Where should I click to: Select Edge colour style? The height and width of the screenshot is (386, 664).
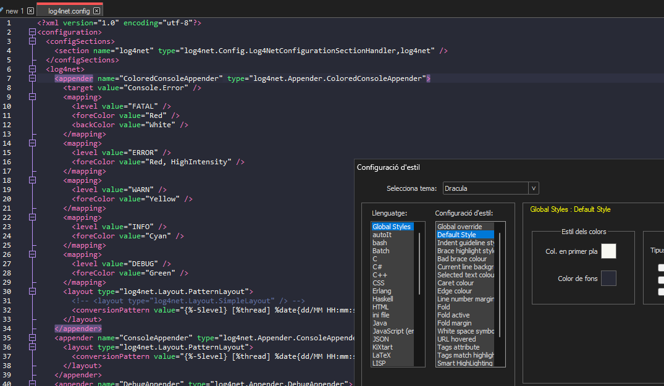(x=465, y=291)
